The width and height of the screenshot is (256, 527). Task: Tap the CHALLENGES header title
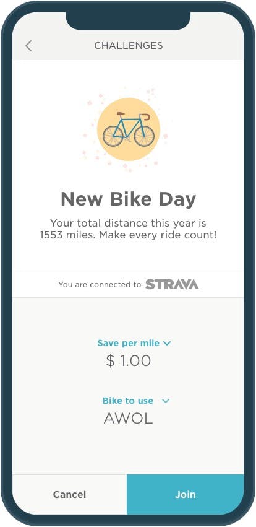[129, 46]
